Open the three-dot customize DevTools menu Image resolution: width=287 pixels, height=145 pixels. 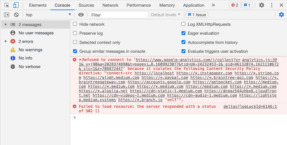[x=272, y=5]
